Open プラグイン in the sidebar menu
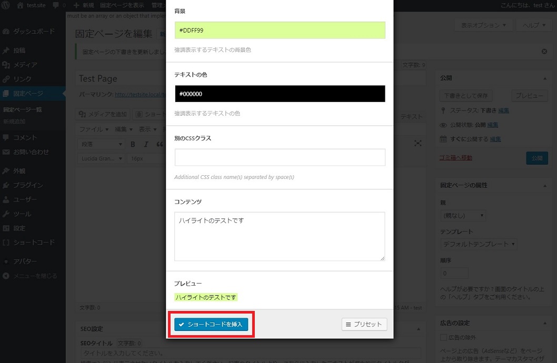 click(x=28, y=185)
